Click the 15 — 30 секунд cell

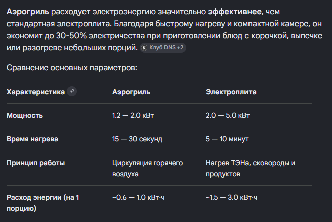[137, 139]
